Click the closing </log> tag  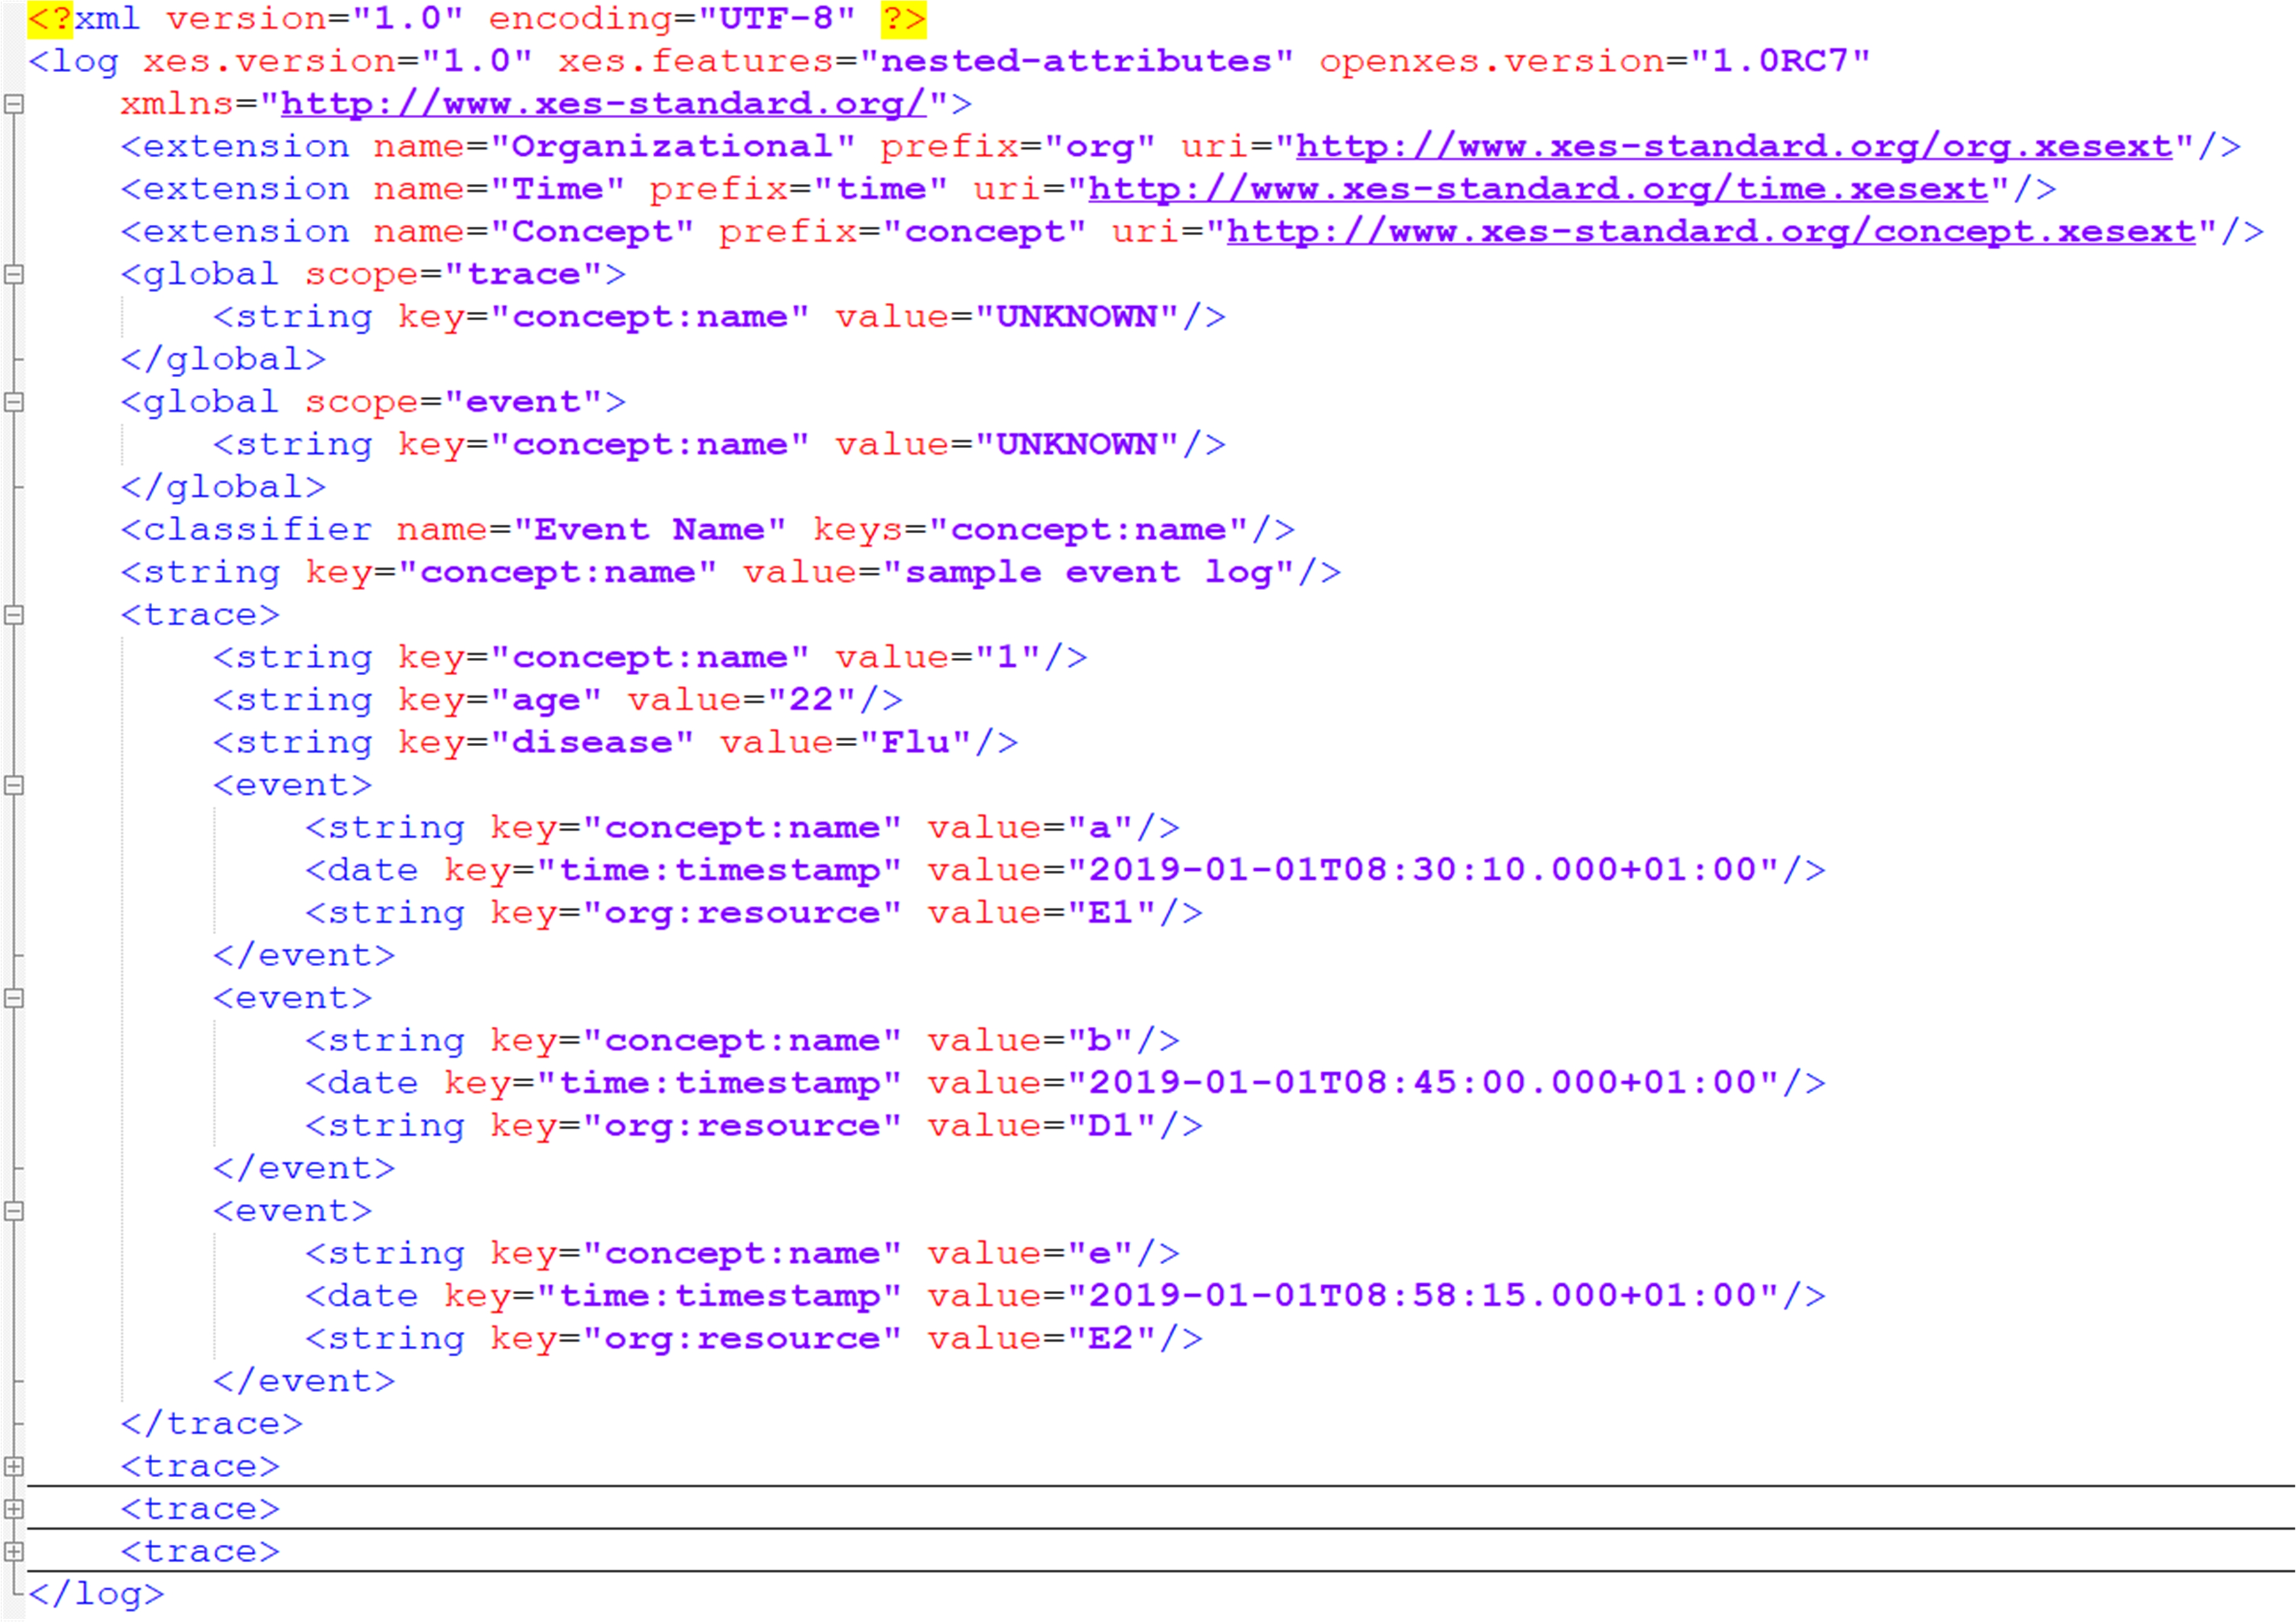96,1594
